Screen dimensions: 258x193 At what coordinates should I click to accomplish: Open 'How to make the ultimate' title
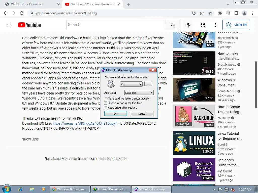[228, 56]
